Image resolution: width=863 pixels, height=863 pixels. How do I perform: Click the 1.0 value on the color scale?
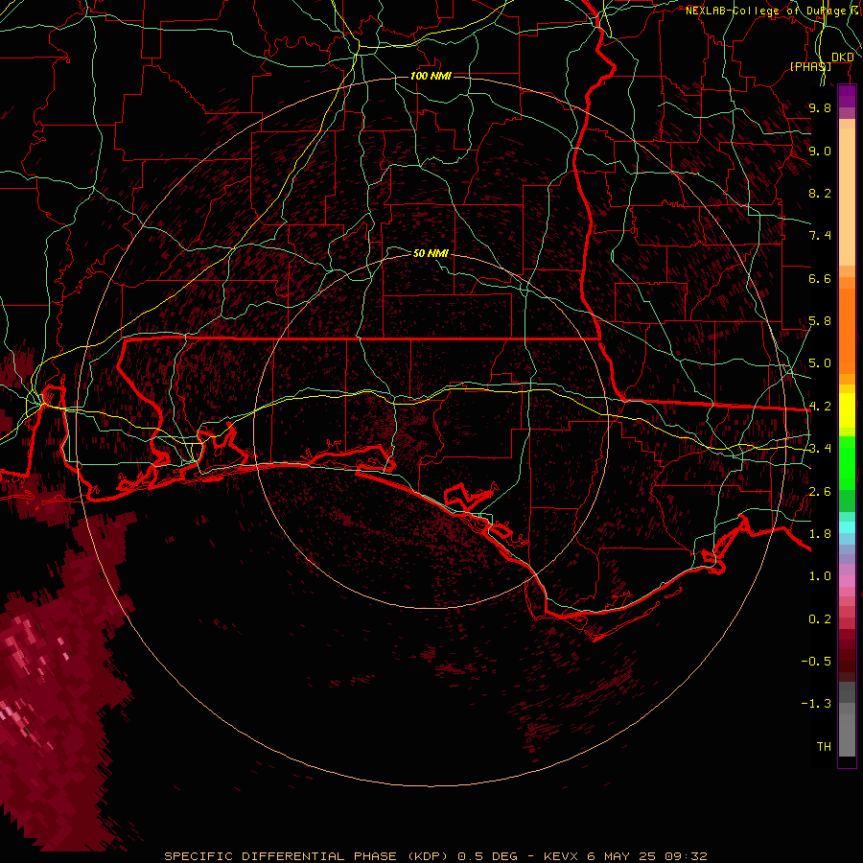coord(820,576)
